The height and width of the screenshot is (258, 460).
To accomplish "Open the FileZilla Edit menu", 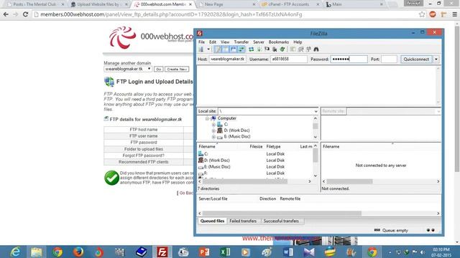I will pos(213,42).
